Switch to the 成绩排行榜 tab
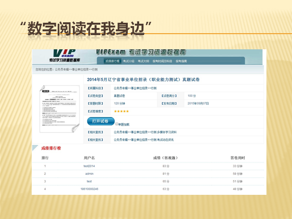 113,61
